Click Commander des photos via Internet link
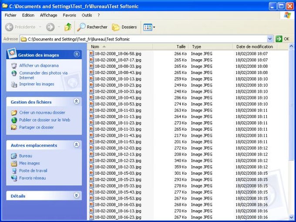This screenshot has width=296, height=222. click(44, 75)
